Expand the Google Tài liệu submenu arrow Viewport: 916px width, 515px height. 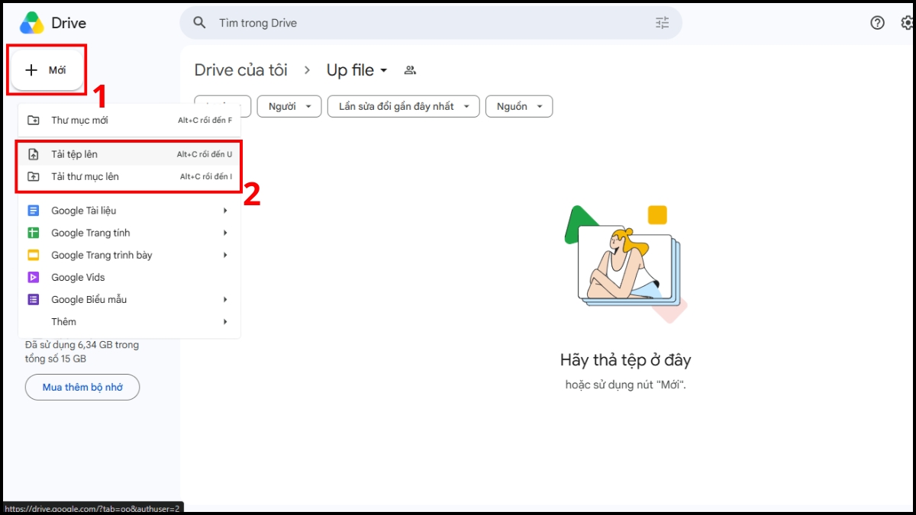pos(225,211)
